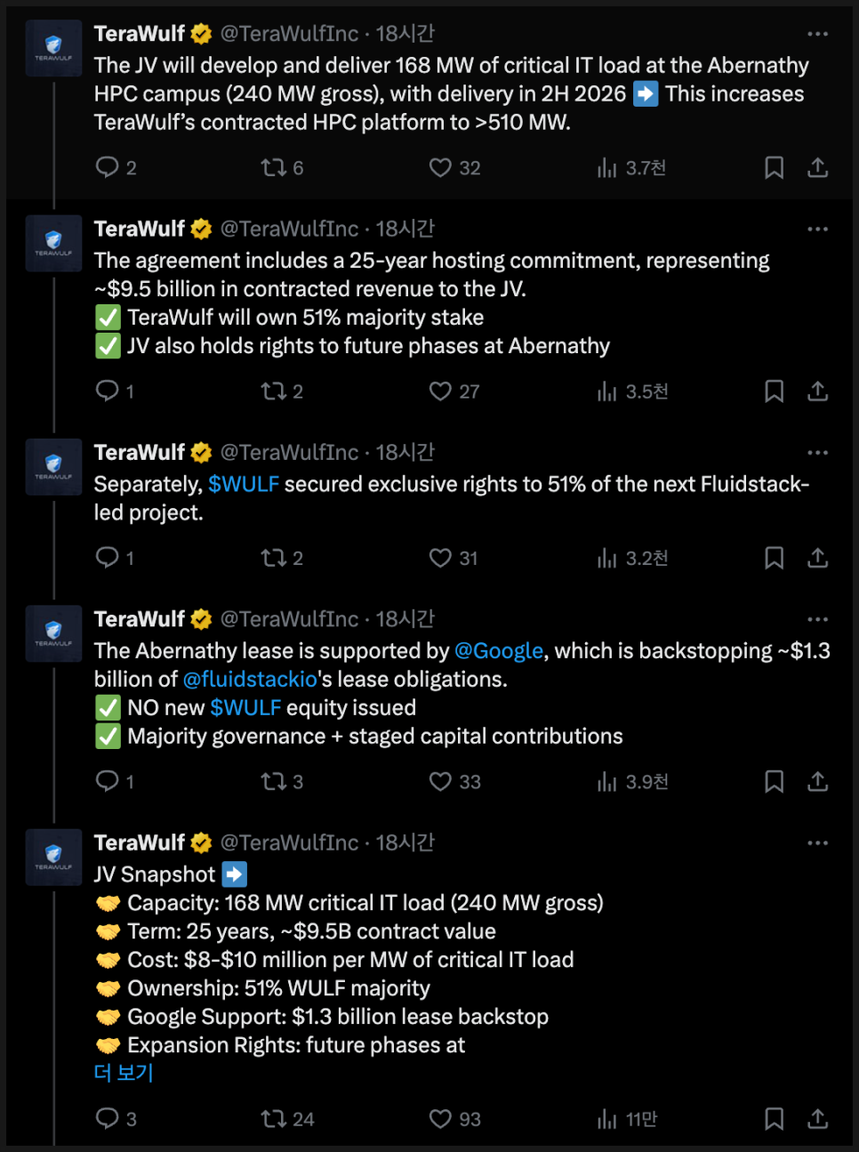This screenshot has height=1152, width=859.
Task: Open TeraWulf profile name on JV Snapshot tweet
Action: click(140, 842)
